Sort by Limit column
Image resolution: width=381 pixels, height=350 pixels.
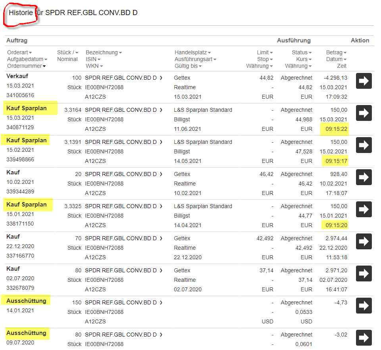[x=265, y=52]
